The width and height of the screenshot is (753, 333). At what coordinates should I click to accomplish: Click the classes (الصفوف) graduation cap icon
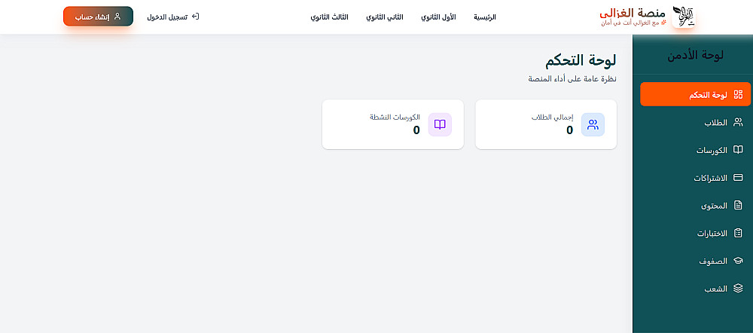click(x=738, y=261)
